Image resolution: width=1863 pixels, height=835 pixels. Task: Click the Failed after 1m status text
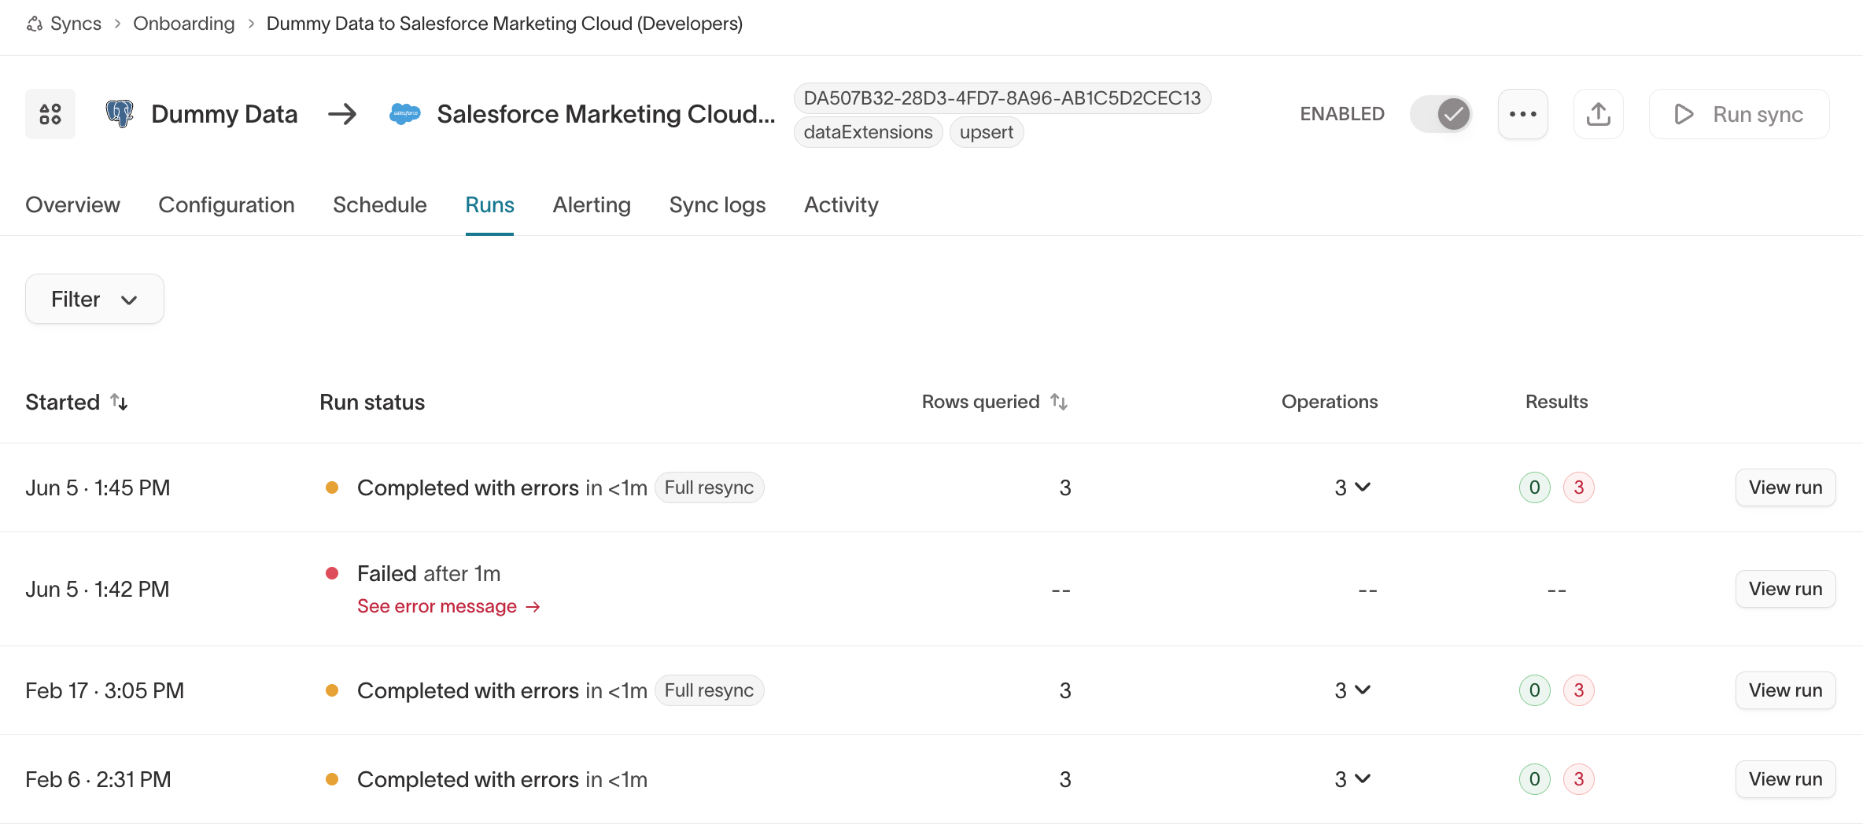(x=429, y=573)
